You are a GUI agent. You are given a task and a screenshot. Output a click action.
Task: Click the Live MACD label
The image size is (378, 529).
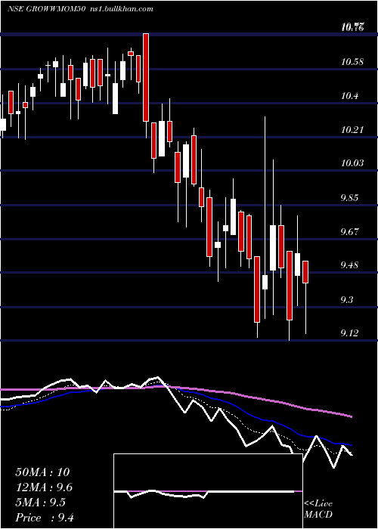click(x=318, y=509)
